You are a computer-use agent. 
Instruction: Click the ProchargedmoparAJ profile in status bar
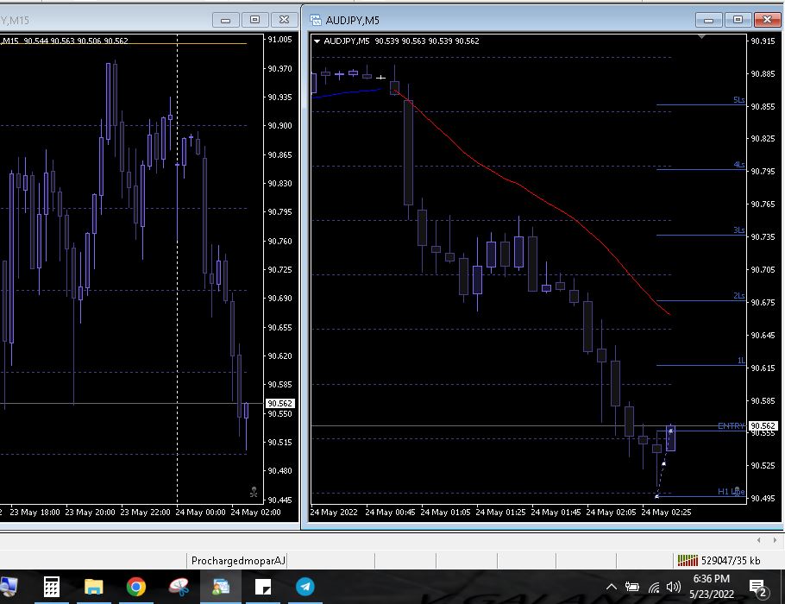point(237,560)
